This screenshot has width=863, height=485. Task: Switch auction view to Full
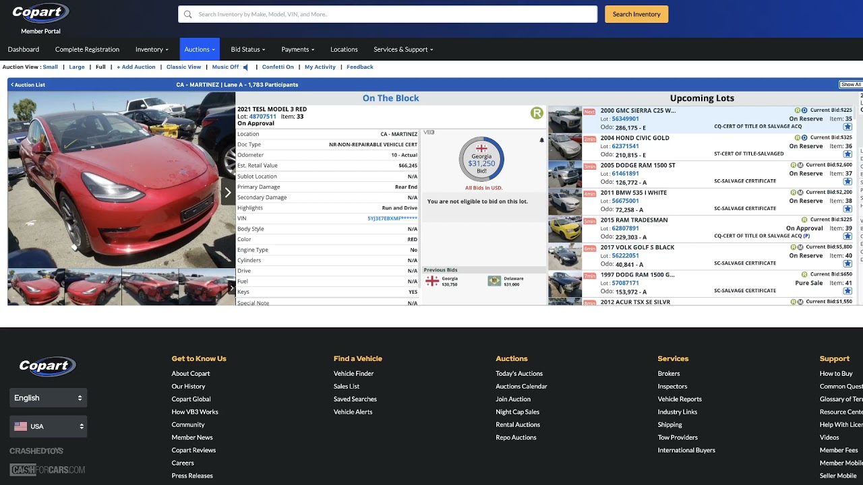[100, 67]
